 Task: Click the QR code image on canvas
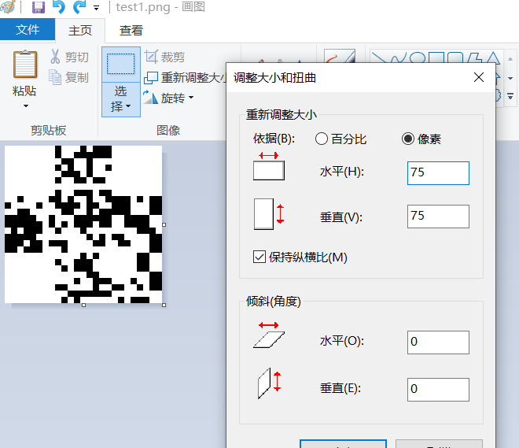[x=83, y=224]
